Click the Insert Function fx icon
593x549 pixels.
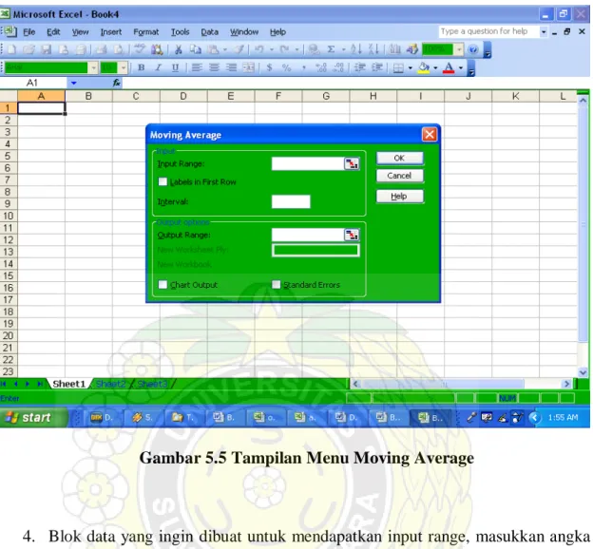(x=117, y=83)
